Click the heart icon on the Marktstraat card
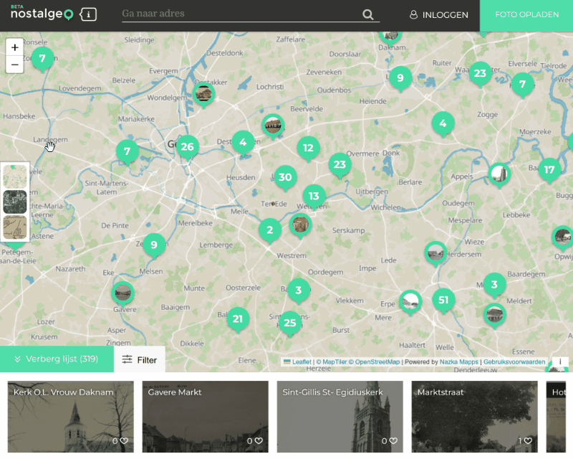The height and width of the screenshot is (459, 573). pos(531,441)
